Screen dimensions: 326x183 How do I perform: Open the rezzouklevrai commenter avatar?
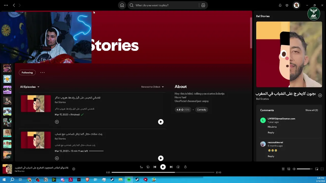pyautogui.click(x=263, y=144)
